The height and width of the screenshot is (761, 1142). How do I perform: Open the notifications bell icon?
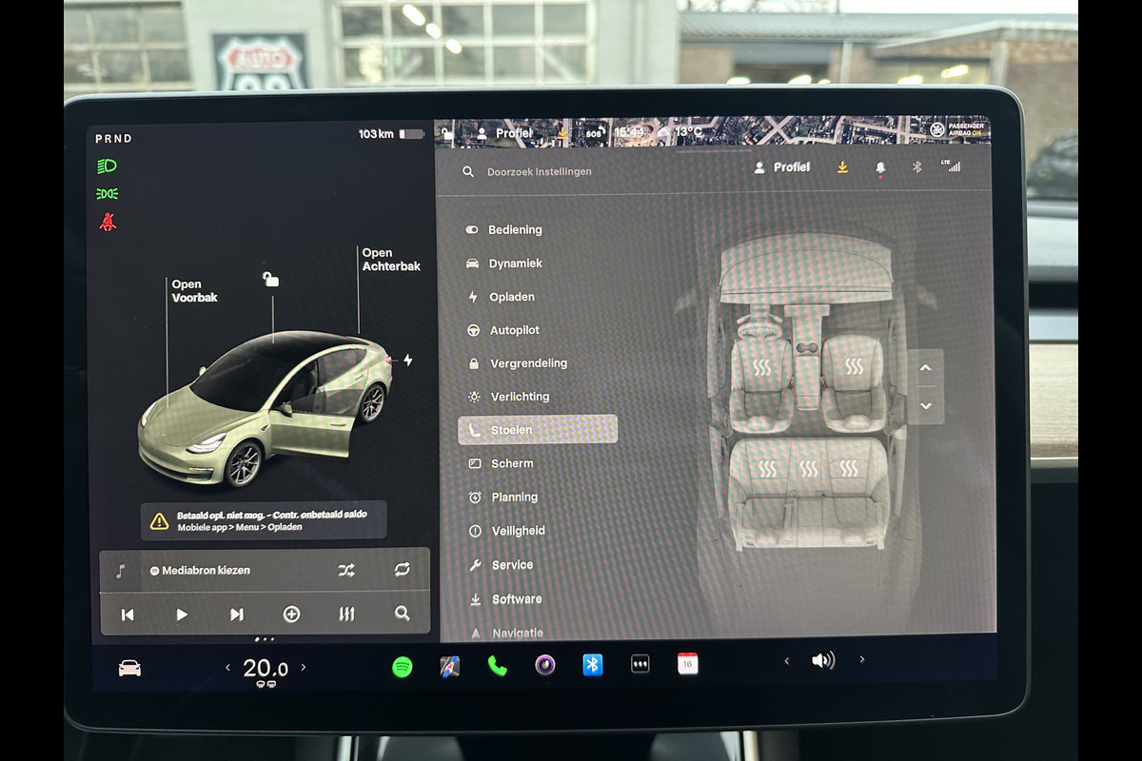[879, 167]
